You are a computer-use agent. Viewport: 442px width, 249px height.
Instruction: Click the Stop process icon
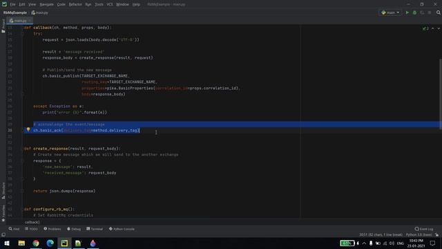coord(430,12)
